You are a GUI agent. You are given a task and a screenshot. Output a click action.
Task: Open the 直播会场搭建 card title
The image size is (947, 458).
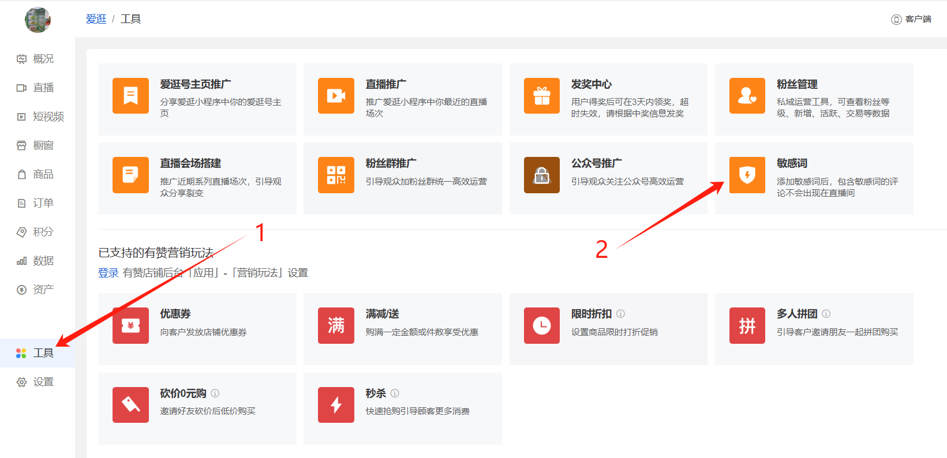coord(190,163)
